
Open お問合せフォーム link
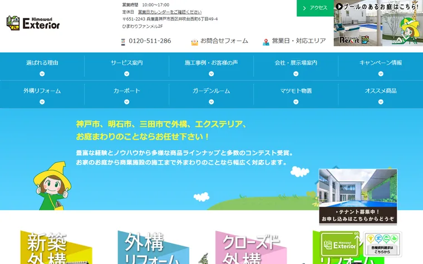[224, 41]
